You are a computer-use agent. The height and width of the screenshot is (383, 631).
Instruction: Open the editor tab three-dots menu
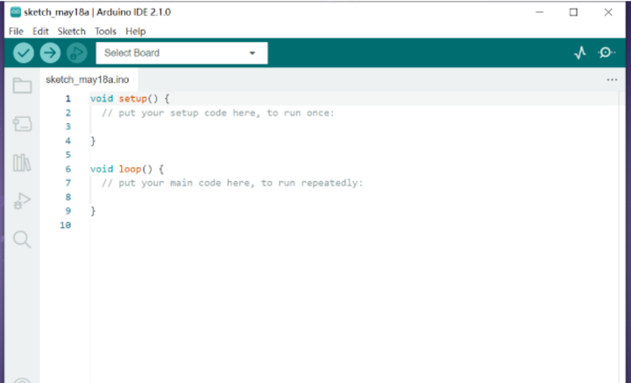point(612,80)
